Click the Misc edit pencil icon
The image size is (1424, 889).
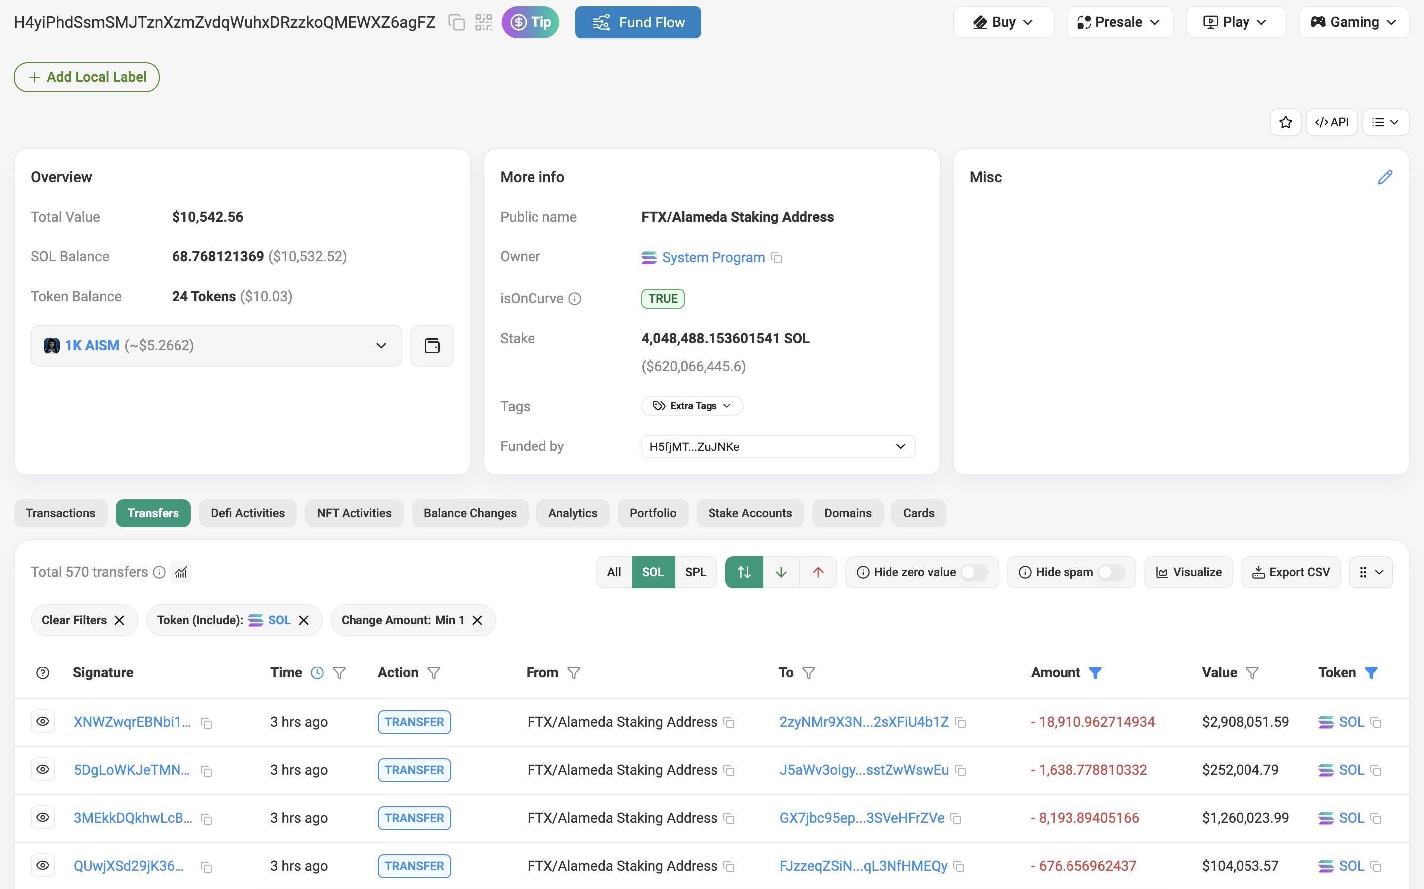[x=1385, y=177]
